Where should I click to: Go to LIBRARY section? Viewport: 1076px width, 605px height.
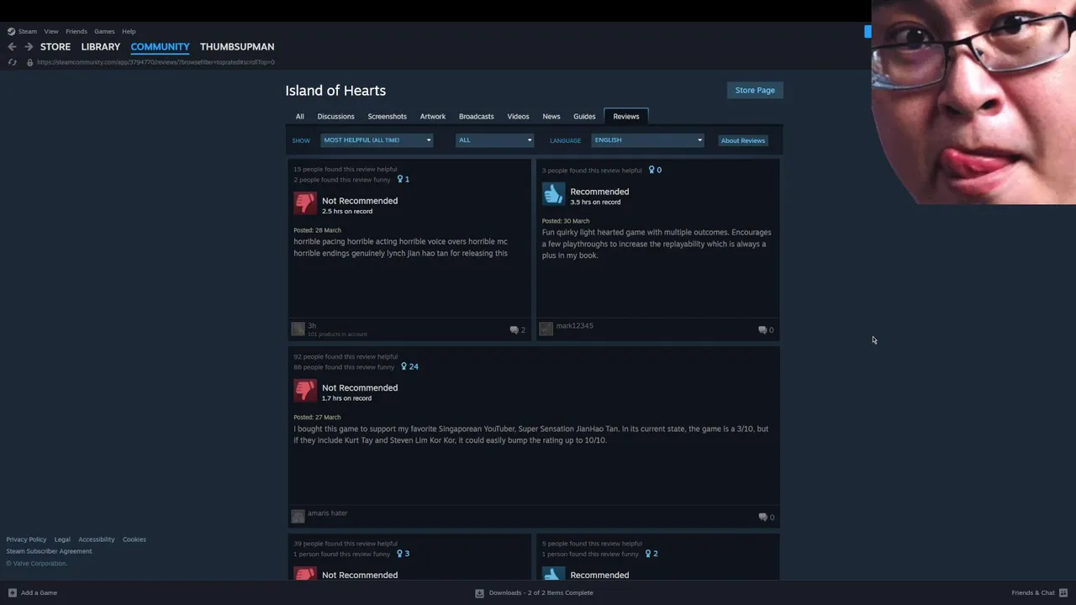click(101, 47)
